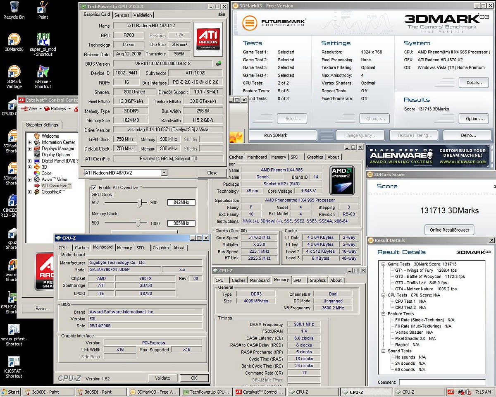
Task: Expand the Avivo Video tree node
Action: click(x=30, y=179)
